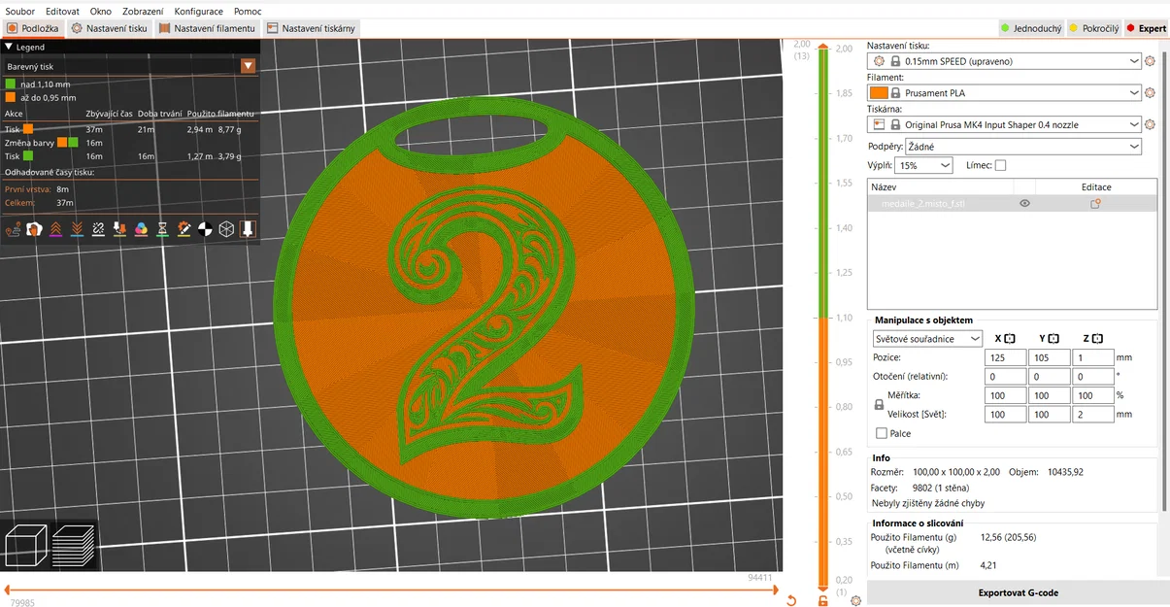Open print settings gear next to 0.15mm SPEED
Screen dimensions: 1170x607
click(1151, 61)
